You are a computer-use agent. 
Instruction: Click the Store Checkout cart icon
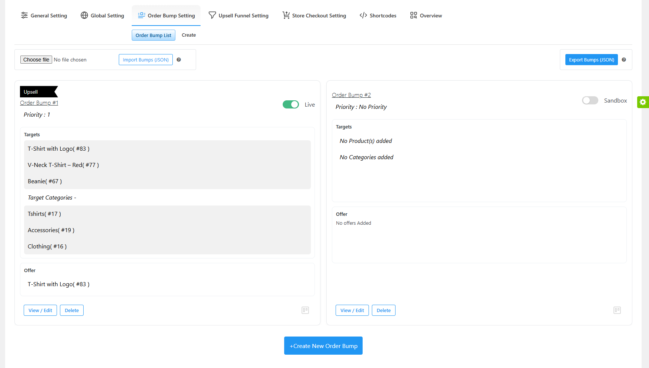[285, 15]
